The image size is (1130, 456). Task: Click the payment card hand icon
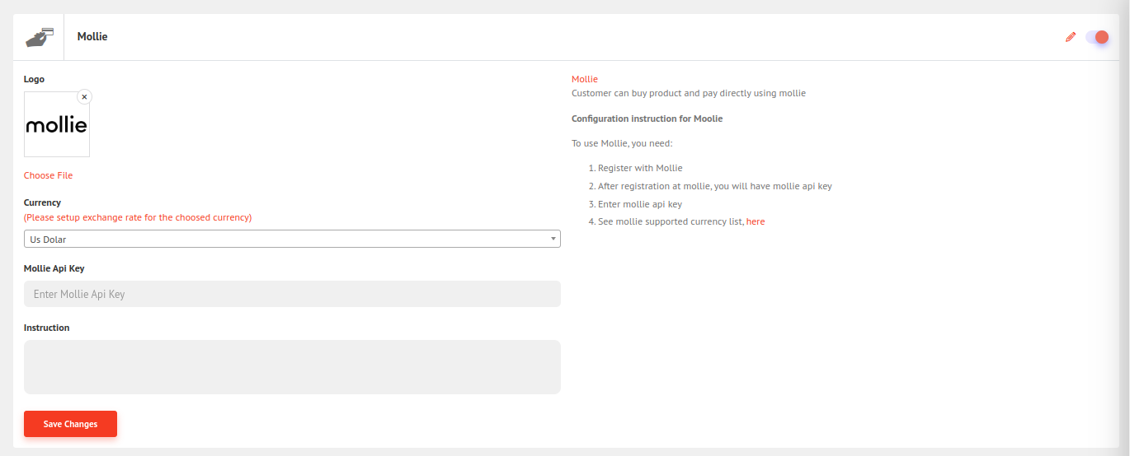39,37
